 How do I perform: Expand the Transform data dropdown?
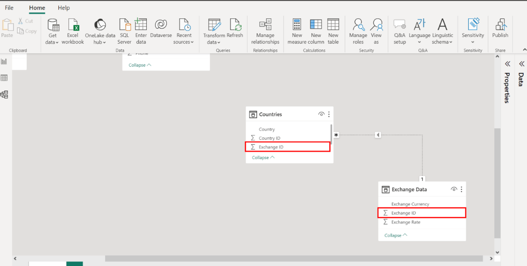point(214,42)
